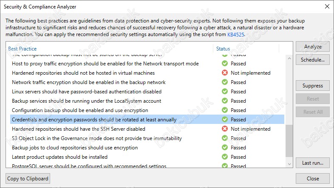The height and width of the screenshot is (188, 334).
Task: Click red cross icon for SSH Server disabled row
Action: click(x=225, y=129)
